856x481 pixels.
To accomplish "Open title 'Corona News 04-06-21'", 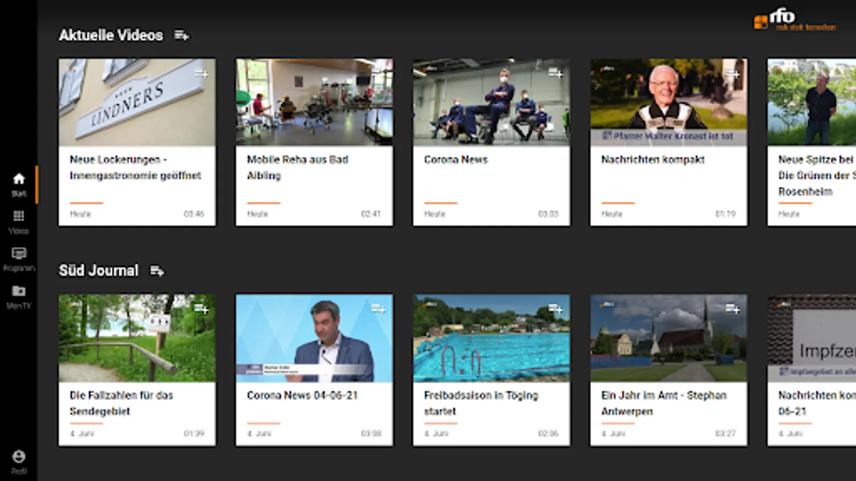I will tap(302, 395).
